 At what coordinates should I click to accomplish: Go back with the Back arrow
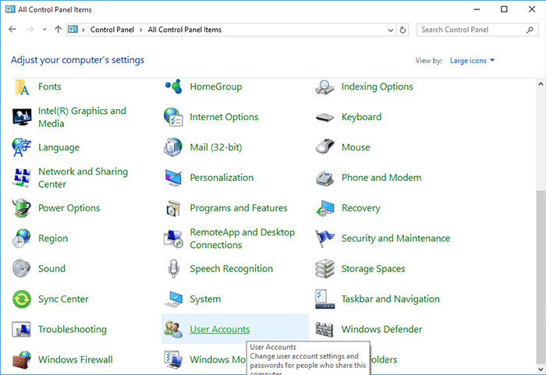12,30
